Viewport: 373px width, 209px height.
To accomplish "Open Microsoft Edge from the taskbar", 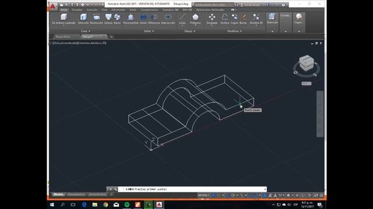I will pyautogui.click(x=84, y=204).
